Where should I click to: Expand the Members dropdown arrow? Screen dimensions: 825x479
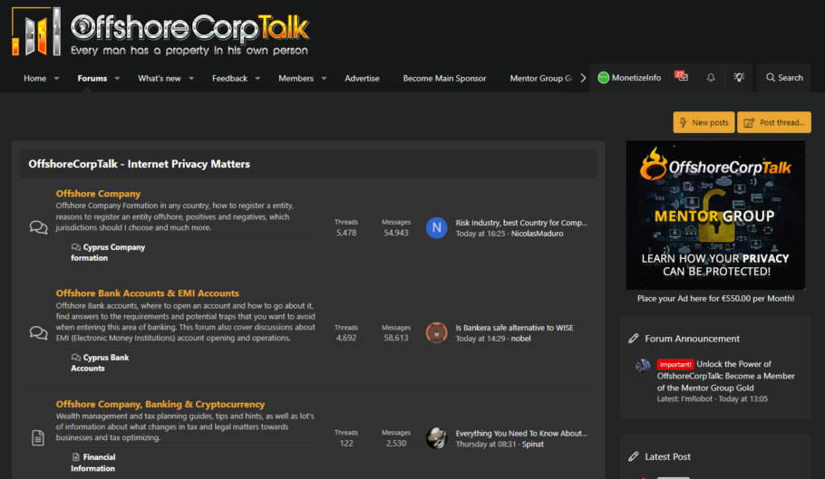pos(324,78)
